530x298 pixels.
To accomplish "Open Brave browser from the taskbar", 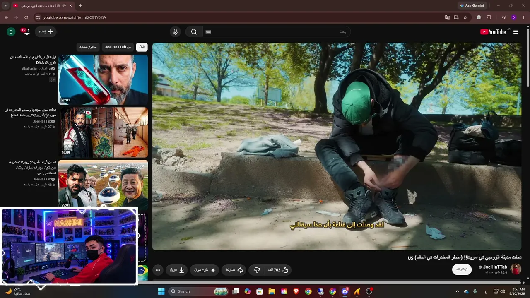I will point(296,291).
